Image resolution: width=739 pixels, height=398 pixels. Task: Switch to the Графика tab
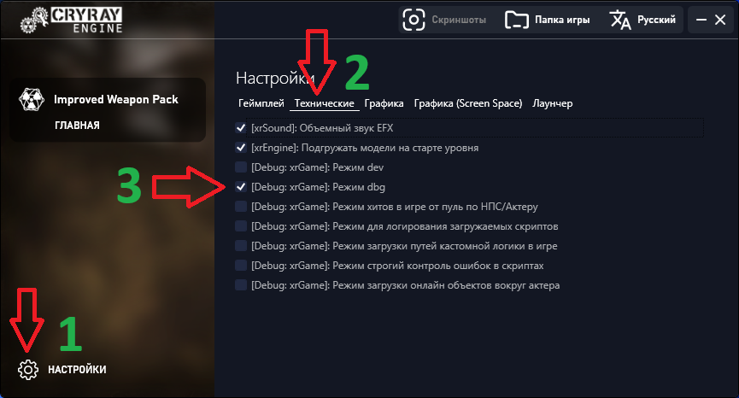[384, 103]
